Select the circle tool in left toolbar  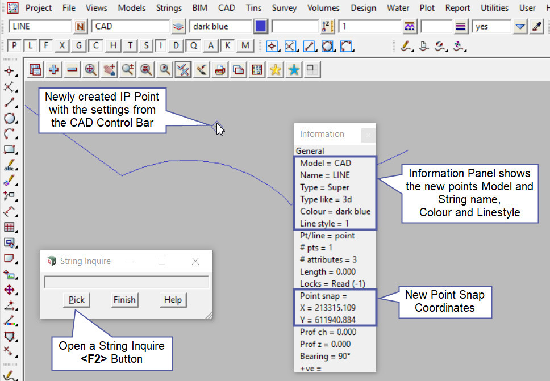point(9,118)
